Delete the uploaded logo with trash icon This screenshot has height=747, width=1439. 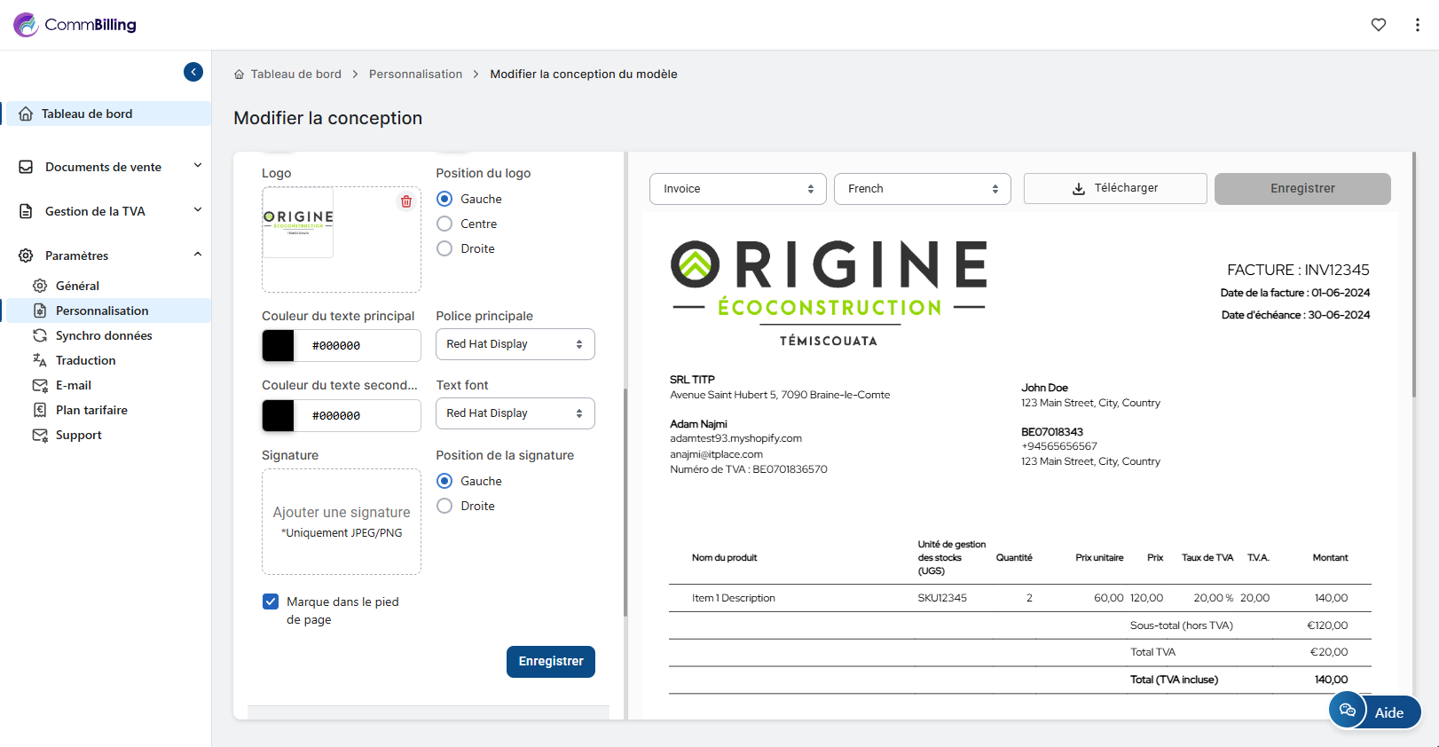(x=406, y=201)
